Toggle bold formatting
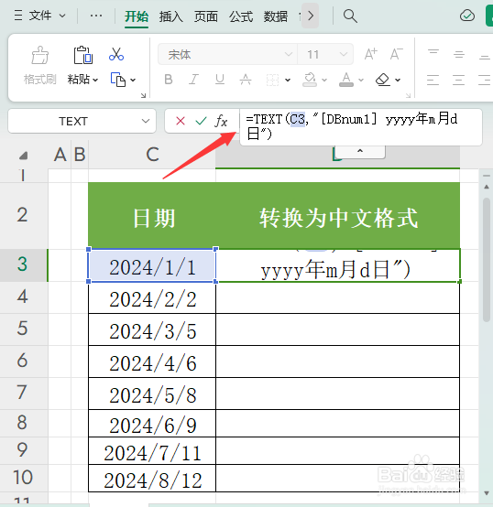Image resolution: width=493 pixels, height=507 pixels. (169, 80)
